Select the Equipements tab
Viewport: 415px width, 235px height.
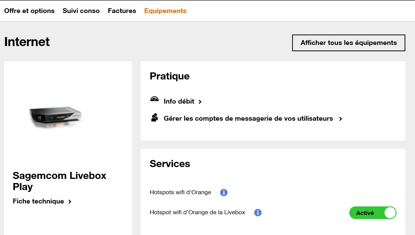[165, 11]
